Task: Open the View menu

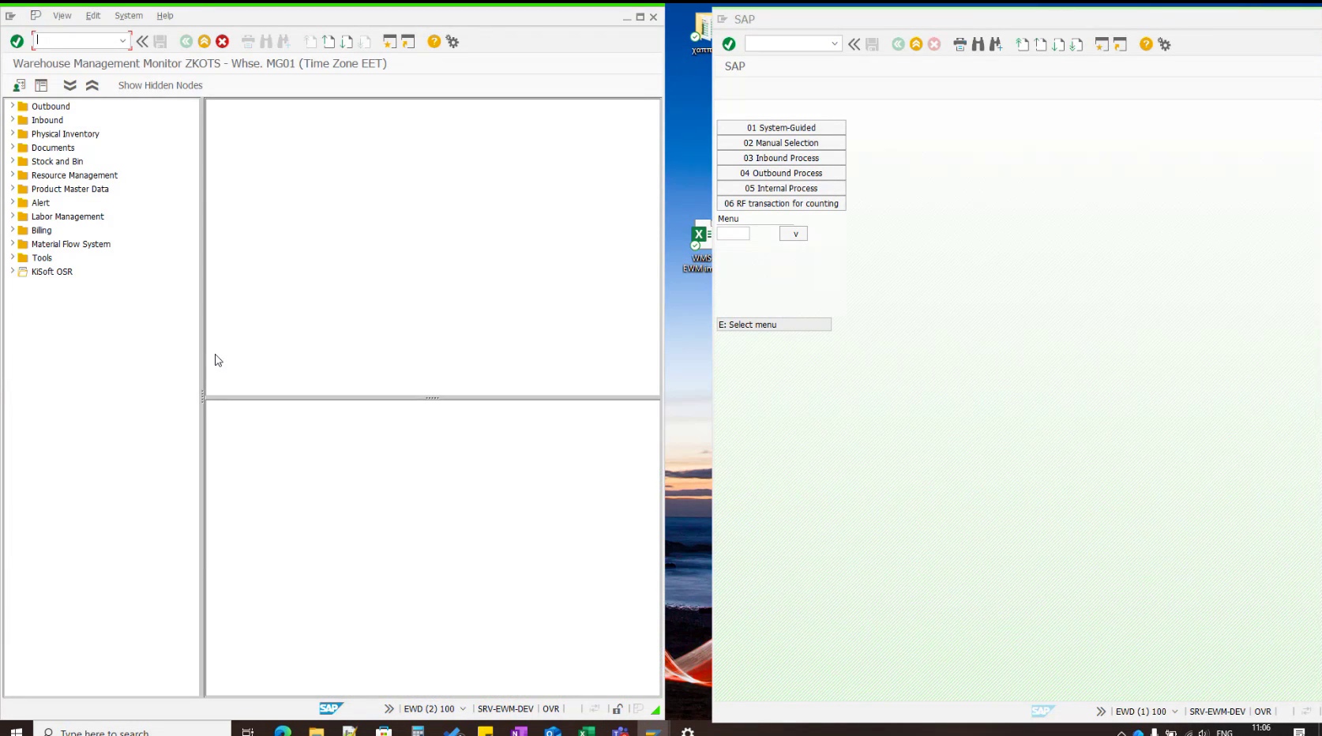Action: [62, 15]
